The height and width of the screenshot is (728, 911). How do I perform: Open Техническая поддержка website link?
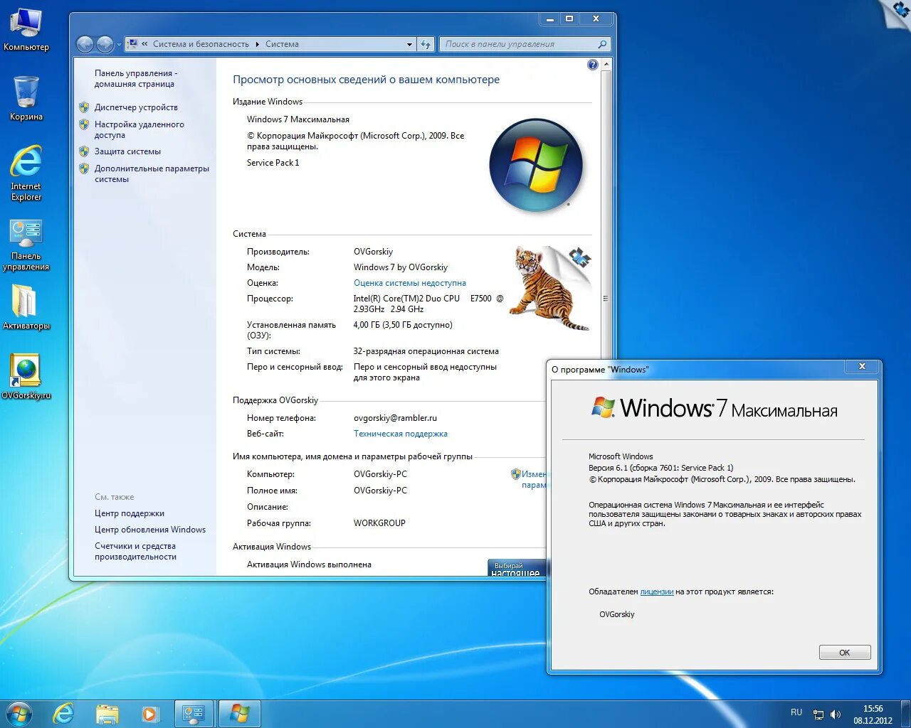(401, 434)
